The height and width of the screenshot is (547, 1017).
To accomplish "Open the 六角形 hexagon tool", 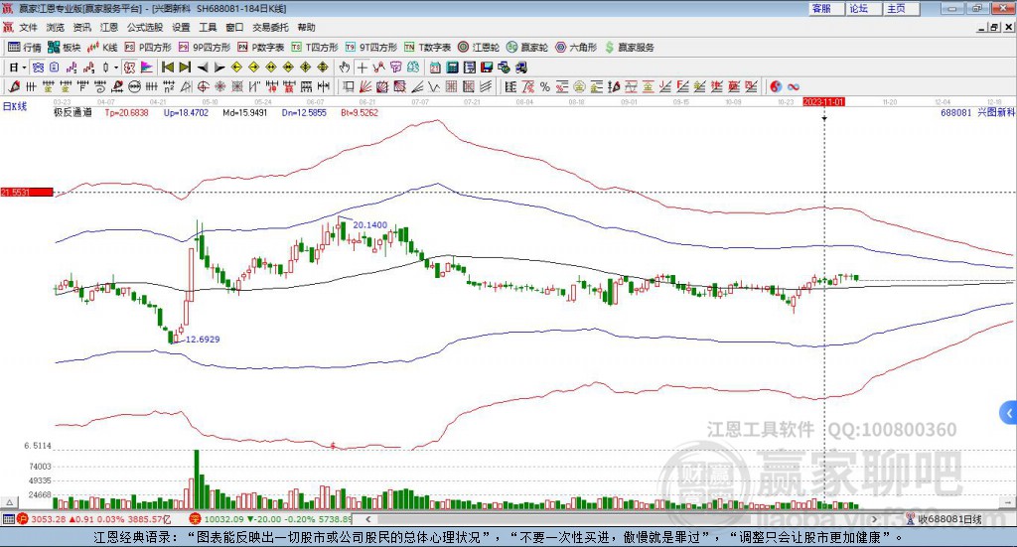I will pyautogui.click(x=576, y=48).
